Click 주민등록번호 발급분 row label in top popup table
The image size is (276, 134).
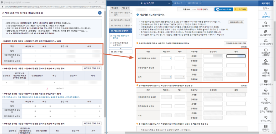[12, 61]
